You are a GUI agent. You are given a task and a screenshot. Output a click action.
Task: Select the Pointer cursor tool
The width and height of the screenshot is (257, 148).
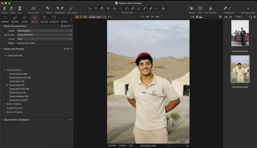(x=89, y=8)
